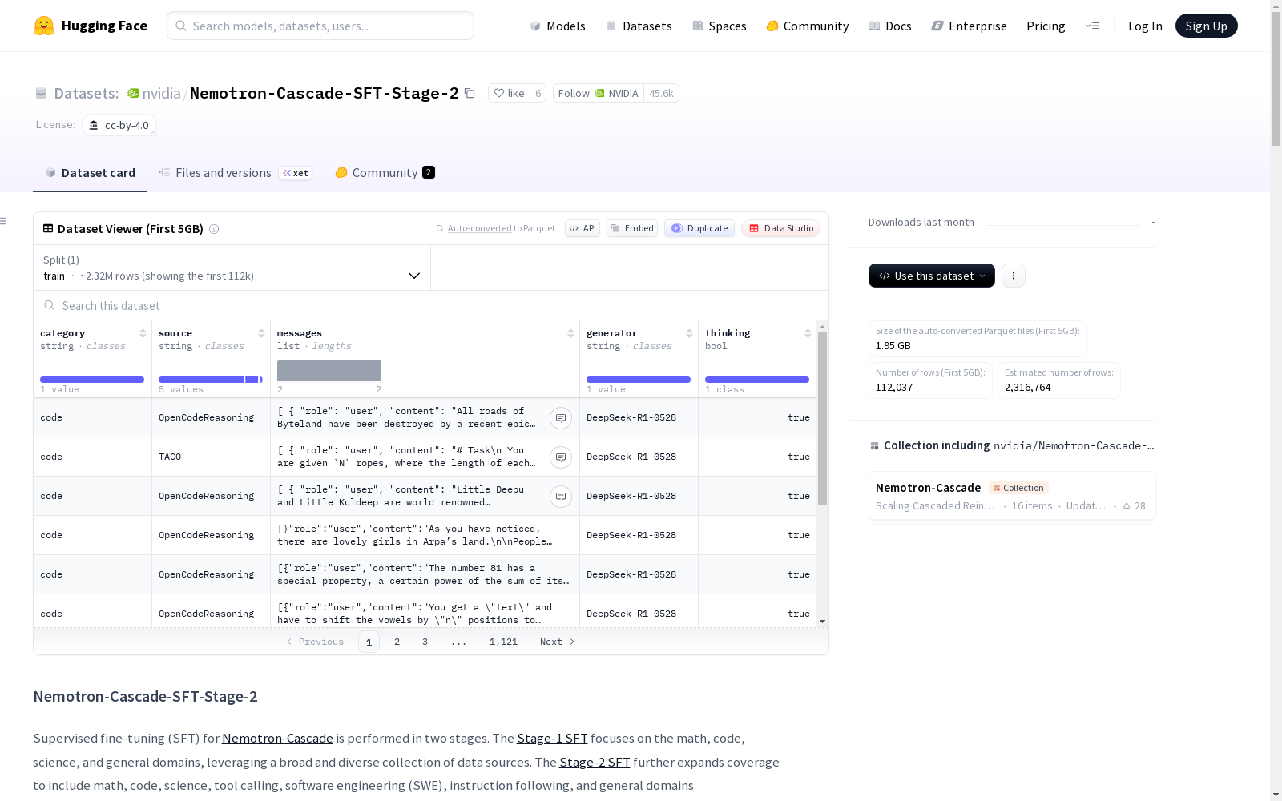Switch to the dataset Community tab
1282x801 pixels.
click(x=385, y=173)
